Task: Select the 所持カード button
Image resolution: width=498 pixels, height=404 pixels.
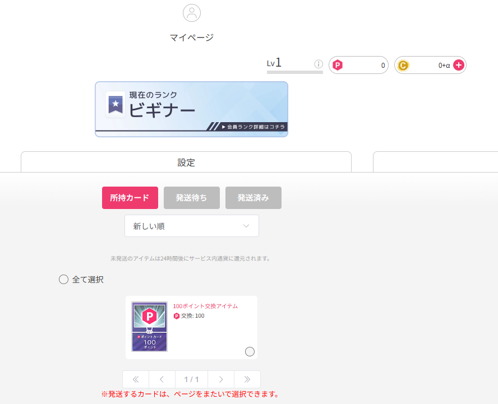Action: (130, 198)
